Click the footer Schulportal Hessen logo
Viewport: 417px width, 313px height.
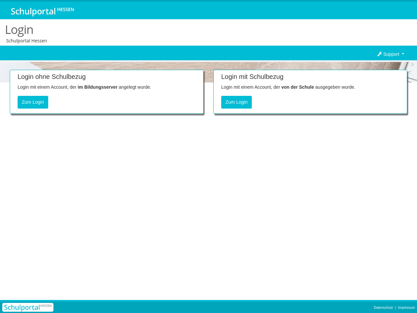tap(28, 307)
